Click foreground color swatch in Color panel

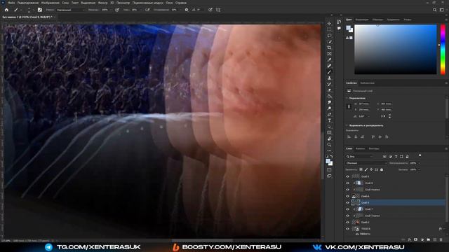[348, 28]
